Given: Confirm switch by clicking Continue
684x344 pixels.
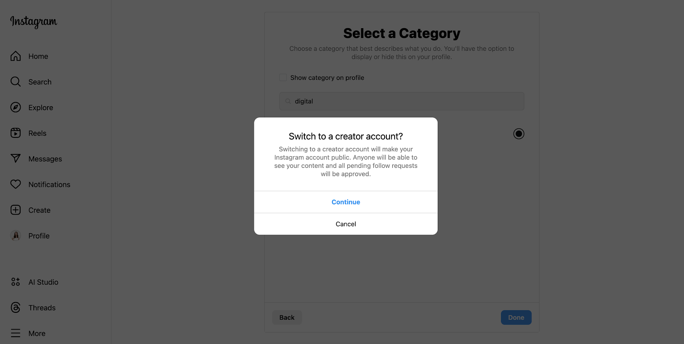Looking at the screenshot, I should (346, 202).
